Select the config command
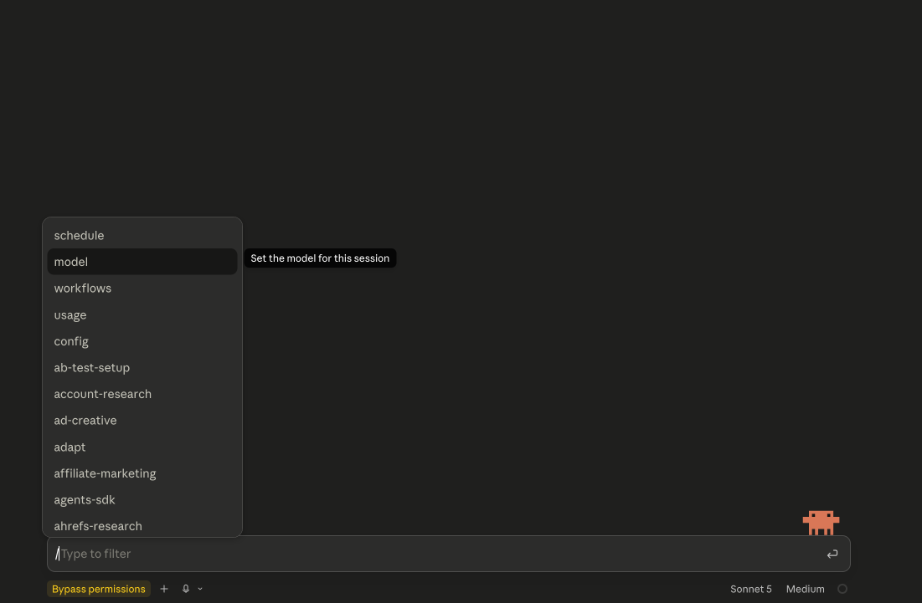922x603 pixels. coord(142,341)
